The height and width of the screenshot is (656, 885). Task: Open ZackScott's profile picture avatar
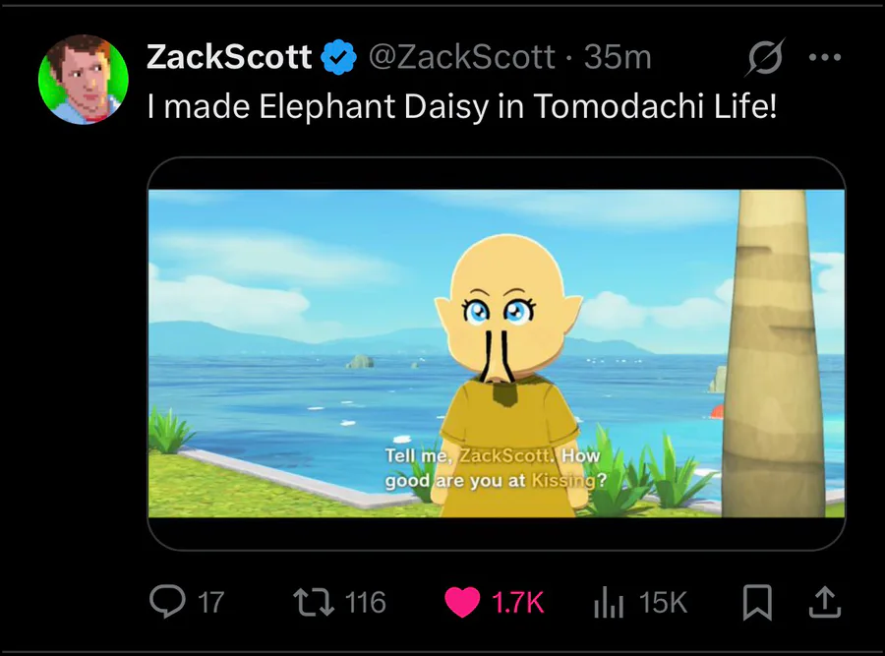(83, 80)
